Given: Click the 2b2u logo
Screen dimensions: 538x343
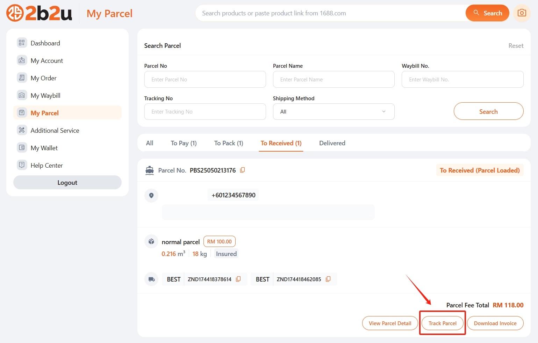Looking at the screenshot, I should [39, 13].
